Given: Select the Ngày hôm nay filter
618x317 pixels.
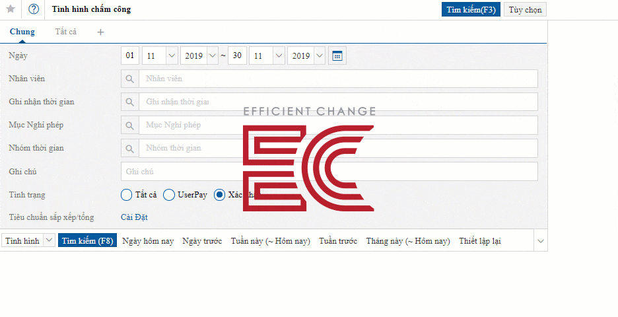Looking at the screenshot, I should pyautogui.click(x=148, y=241).
